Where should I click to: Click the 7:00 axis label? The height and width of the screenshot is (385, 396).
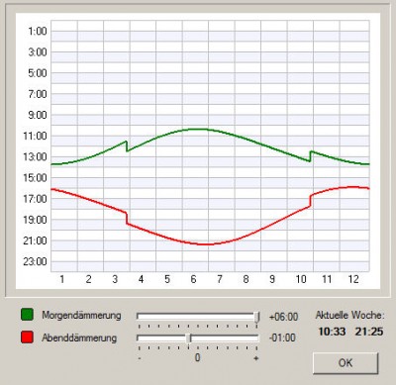(x=38, y=94)
